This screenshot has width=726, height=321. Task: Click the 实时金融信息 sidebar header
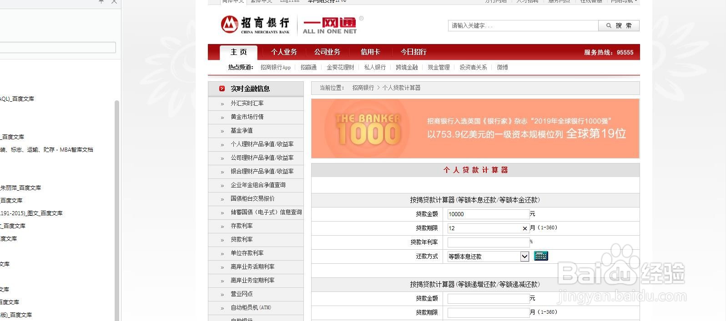(256, 89)
